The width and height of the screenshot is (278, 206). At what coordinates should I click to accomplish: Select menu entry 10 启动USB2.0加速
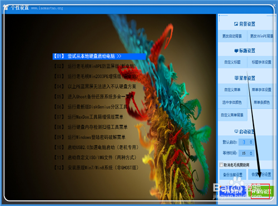point(96,148)
